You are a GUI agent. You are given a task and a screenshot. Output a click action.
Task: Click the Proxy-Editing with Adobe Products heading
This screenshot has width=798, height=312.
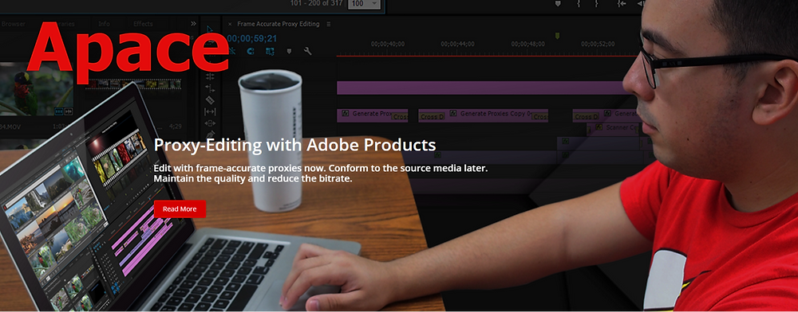[294, 145]
